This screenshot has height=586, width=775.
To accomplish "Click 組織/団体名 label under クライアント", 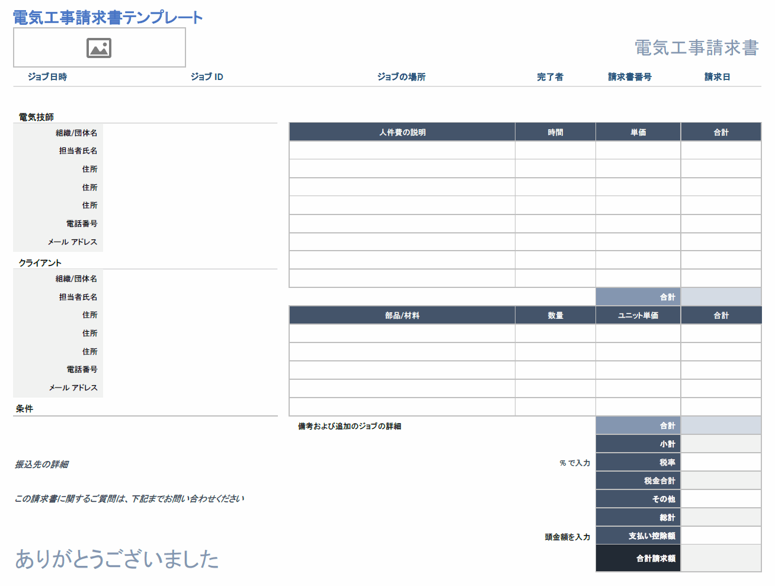I will pos(76,278).
